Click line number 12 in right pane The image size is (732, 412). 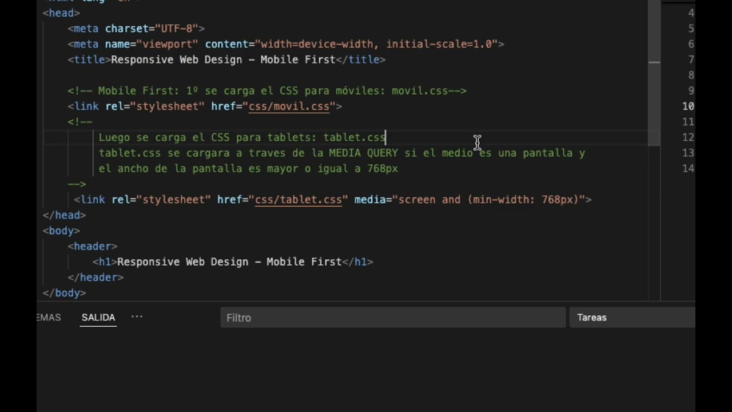click(x=689, y=137)
